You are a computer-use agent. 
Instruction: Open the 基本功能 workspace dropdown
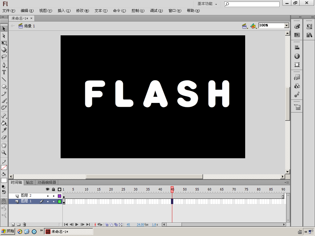[x=207, y=4]
